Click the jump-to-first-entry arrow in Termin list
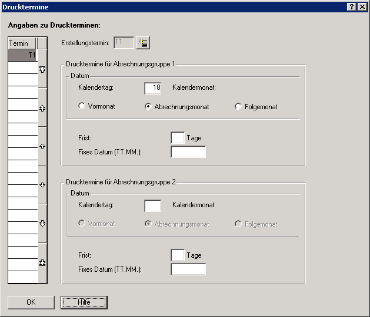The height and width of the screenshot is (317, 370). [42, 69]
